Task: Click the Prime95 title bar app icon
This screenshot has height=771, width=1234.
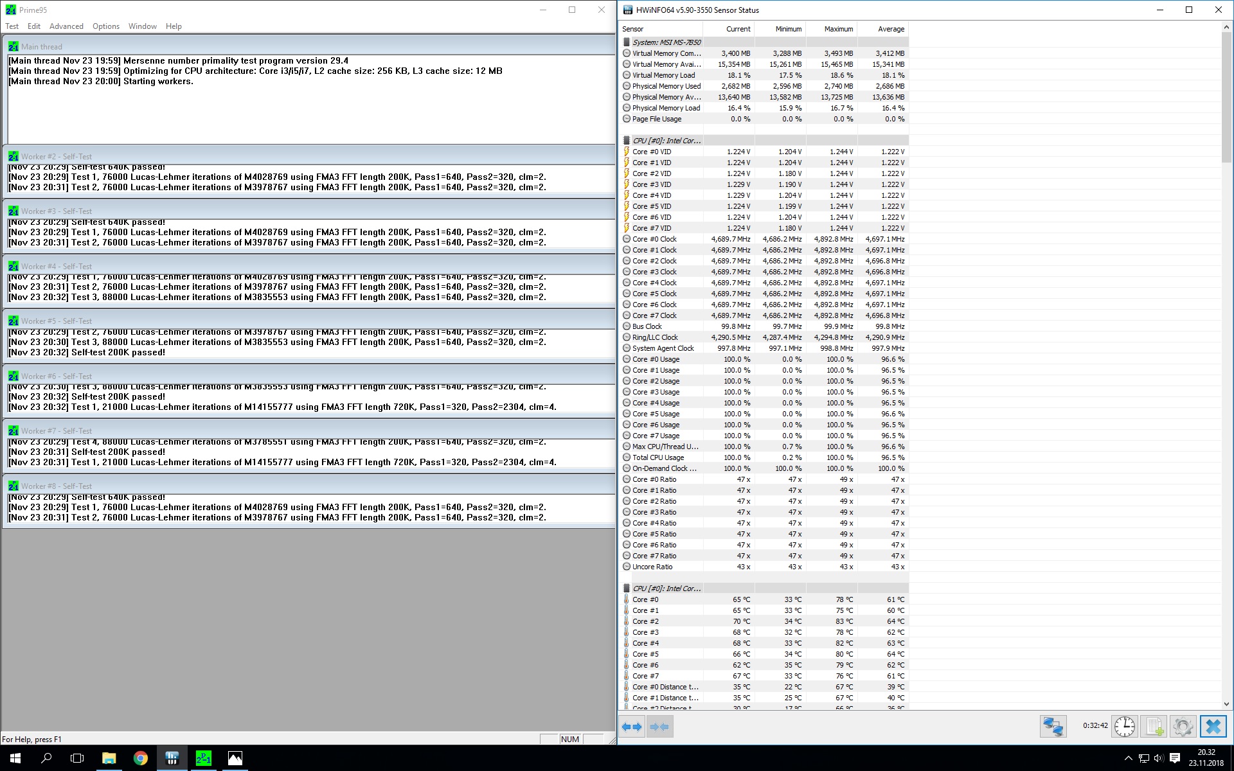Action: [x=11, y=10]
